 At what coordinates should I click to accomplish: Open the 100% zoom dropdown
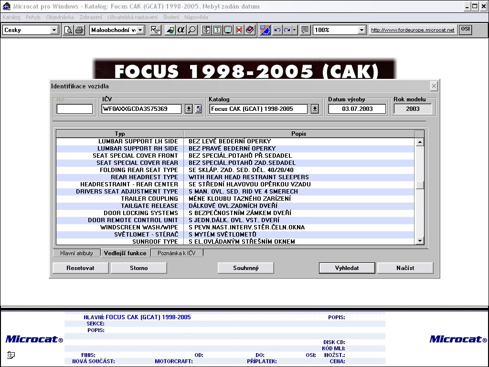(x=361, y=30)
